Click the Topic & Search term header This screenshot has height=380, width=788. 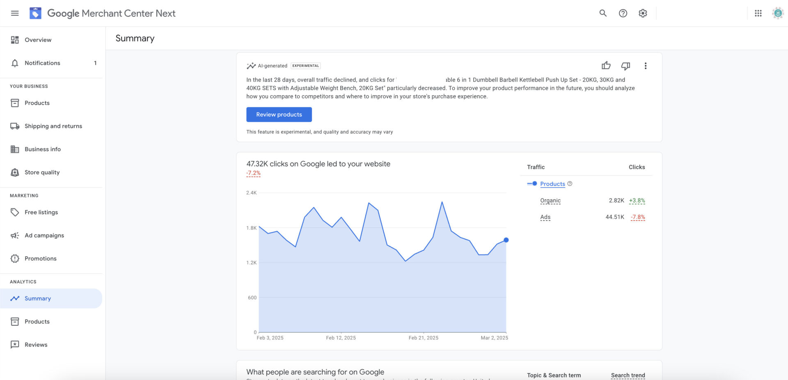[554, 375]
